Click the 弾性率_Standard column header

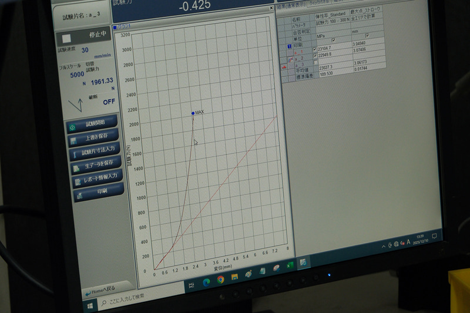(x=330, y=15)
